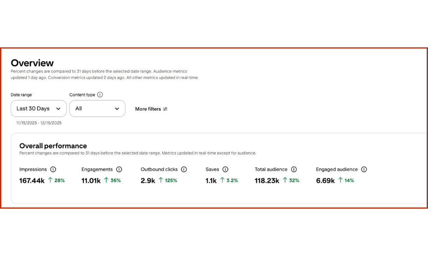This screenshot has width=428, height=256.
Task: Click the info icon beside Engagements
Action: [x=119, y=169]
